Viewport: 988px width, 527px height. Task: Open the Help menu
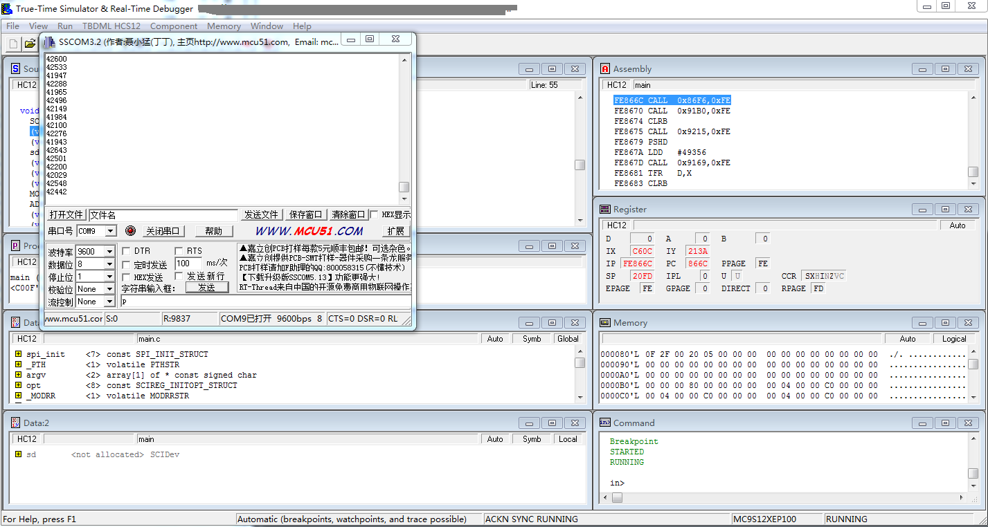point(302,26)
